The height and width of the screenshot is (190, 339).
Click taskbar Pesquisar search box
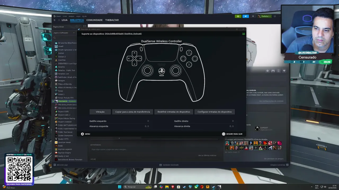pyautogui.click(x=138, y=187)
